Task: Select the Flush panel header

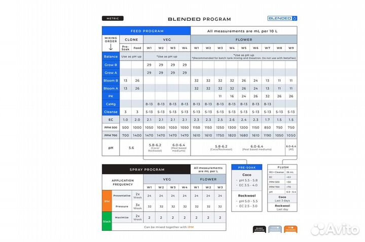Action: (x=284, y=167)
